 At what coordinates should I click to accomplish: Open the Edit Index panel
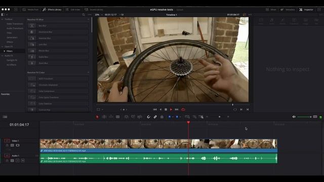[x=73, y=10]
